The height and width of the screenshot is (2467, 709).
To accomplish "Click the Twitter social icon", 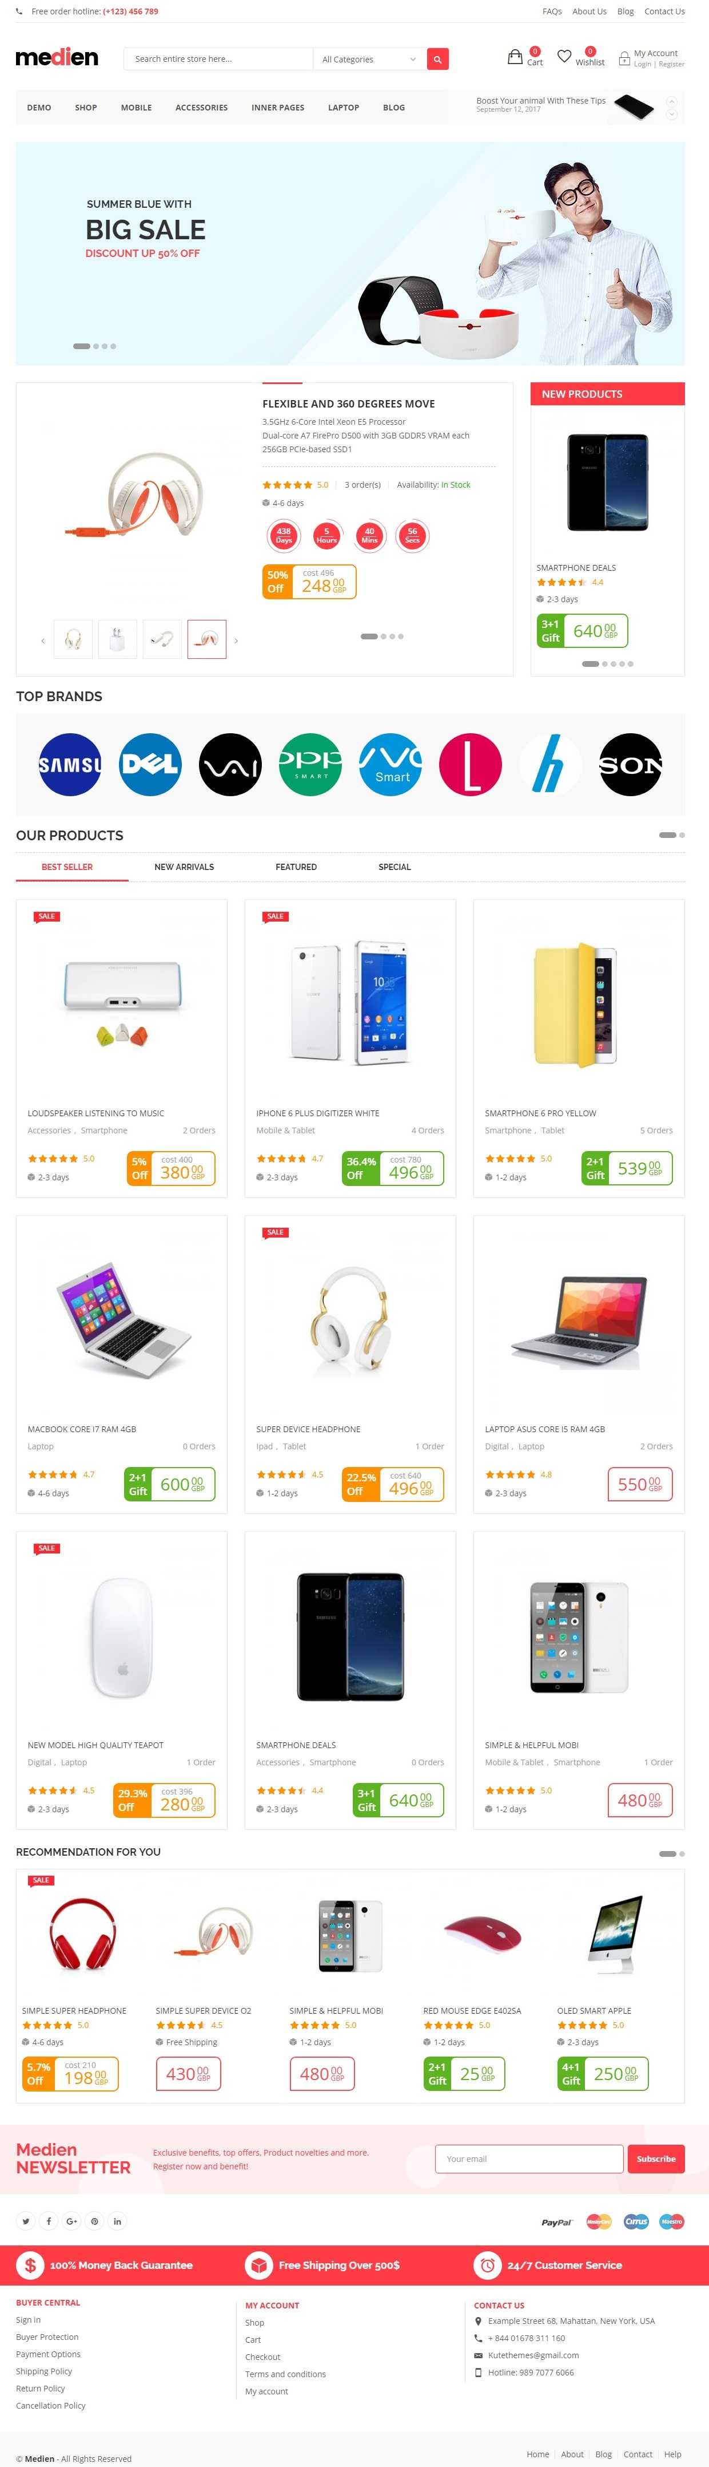I will point(26,2221).
